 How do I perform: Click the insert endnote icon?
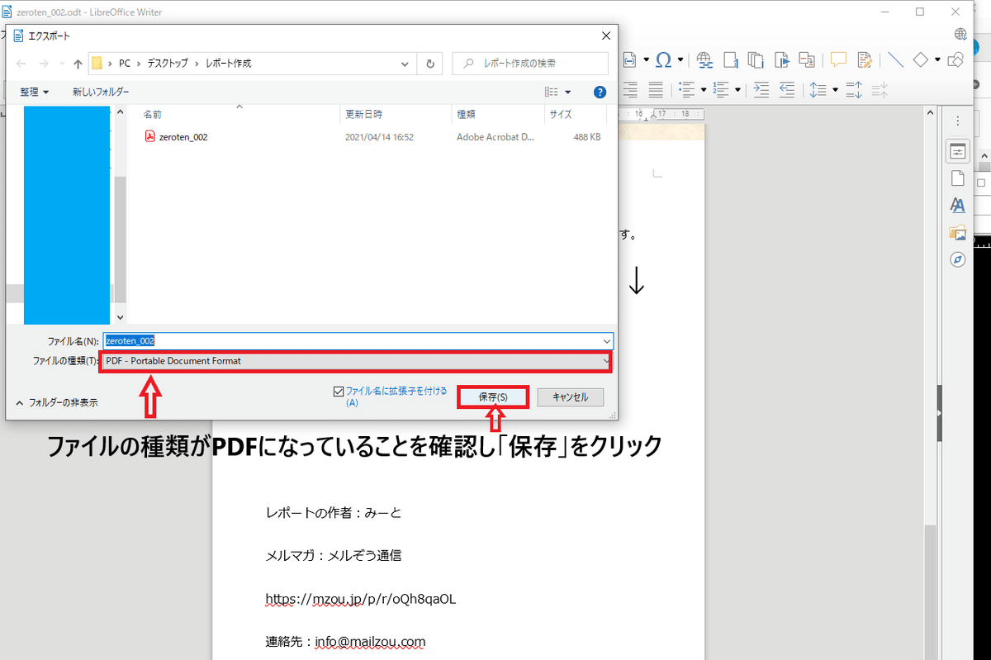[756, 59]
